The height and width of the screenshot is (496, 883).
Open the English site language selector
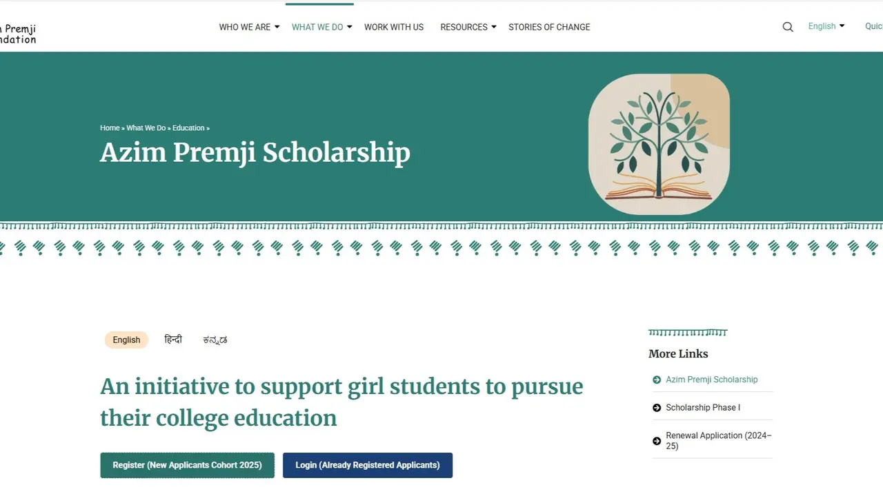[826, 25]
